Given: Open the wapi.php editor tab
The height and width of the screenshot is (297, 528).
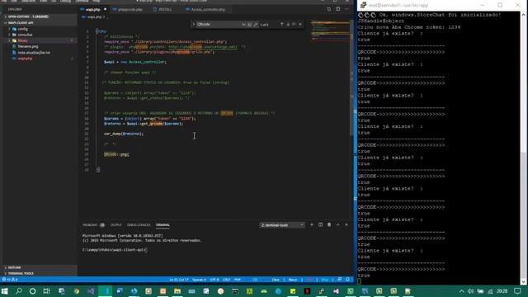Looking at the screenshot, I should (93, 9).
